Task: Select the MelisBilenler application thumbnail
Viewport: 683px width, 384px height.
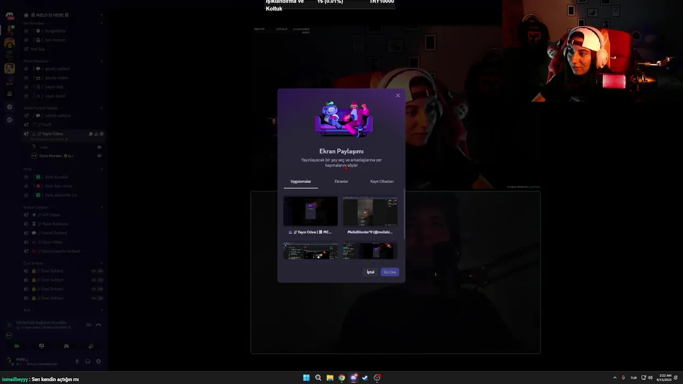Action: (x=370, y=211)
